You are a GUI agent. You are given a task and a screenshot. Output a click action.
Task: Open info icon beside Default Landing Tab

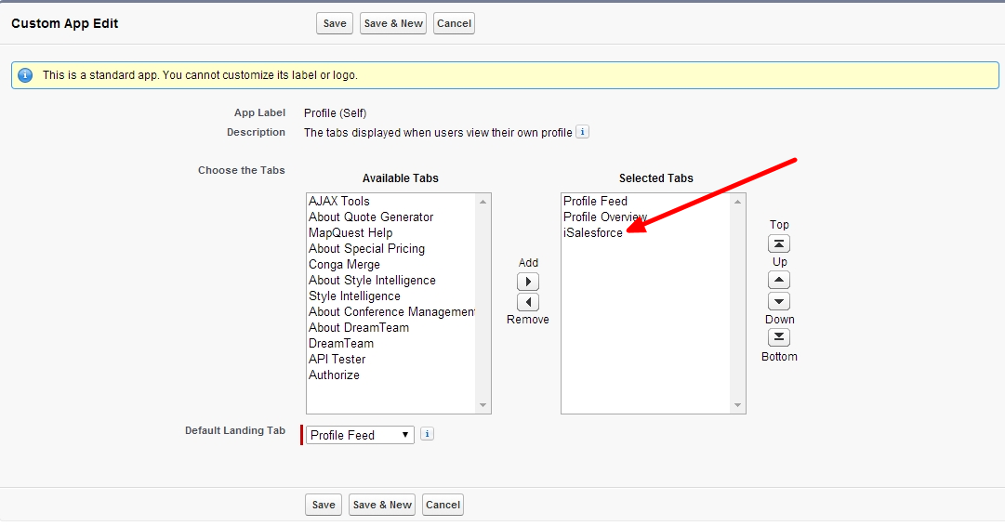click(x=427, y=434)
